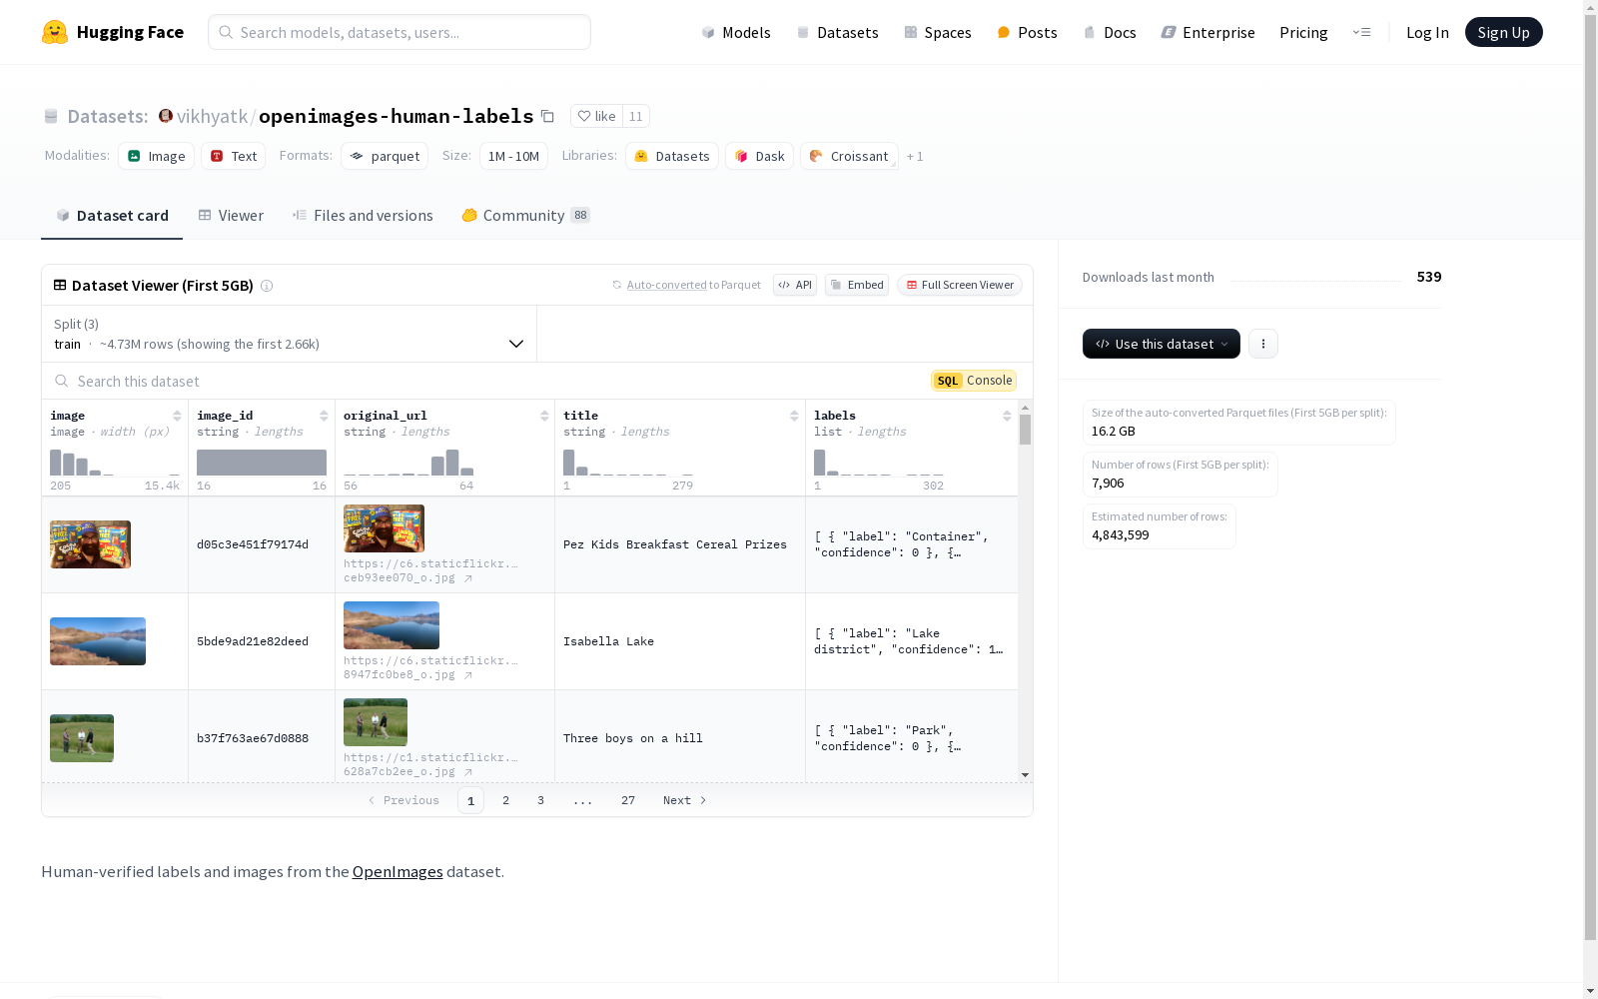The height and width of the screenshot is (999, 1598).
Task: Go to page 27 of viewer
Action: (x=628, y=800)
